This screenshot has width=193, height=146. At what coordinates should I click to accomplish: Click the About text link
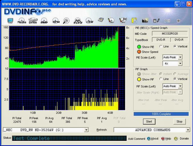point(155,139)
